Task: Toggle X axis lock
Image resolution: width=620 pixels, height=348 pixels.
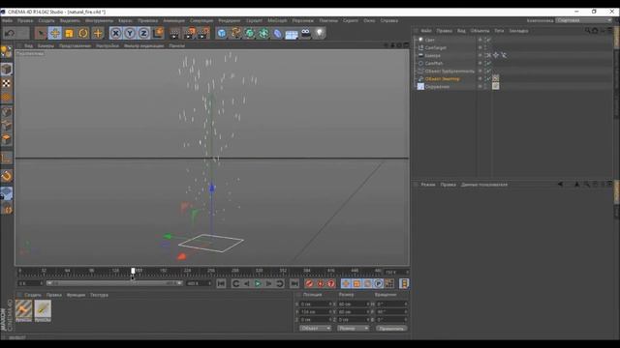Action: pyautogui.click(x=115, y=33)
